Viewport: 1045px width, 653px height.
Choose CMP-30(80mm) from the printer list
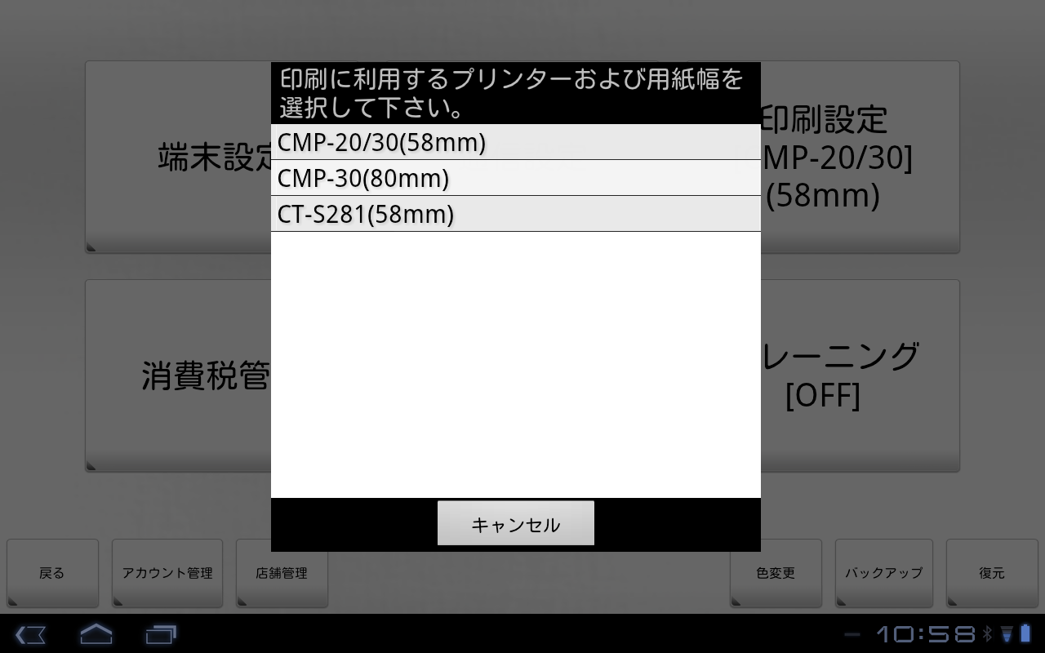(x=516, y=178)
